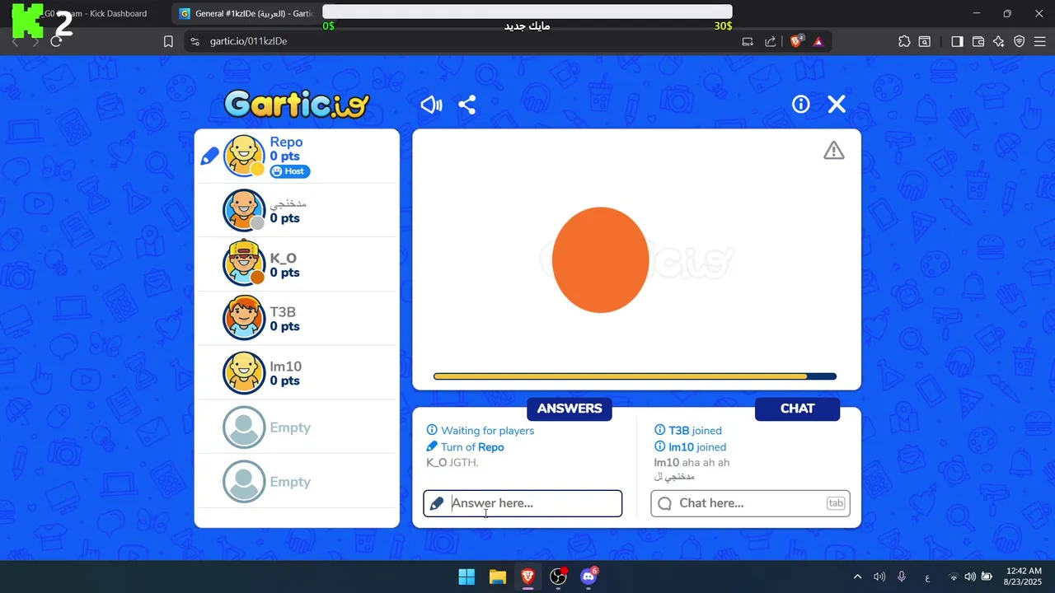Click the report drawing warning icon
This screenshot has width=1055, height=593.
coord(833,151)
